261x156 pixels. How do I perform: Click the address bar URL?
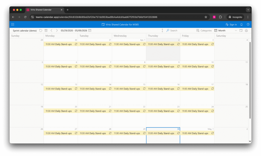pos(96,17)
